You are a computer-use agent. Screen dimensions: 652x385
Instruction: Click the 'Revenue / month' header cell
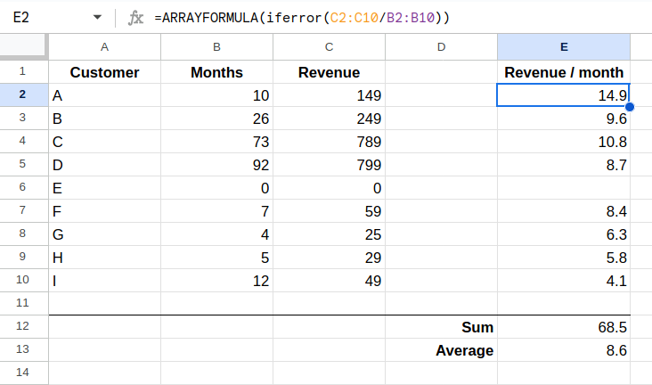[564, 72]
